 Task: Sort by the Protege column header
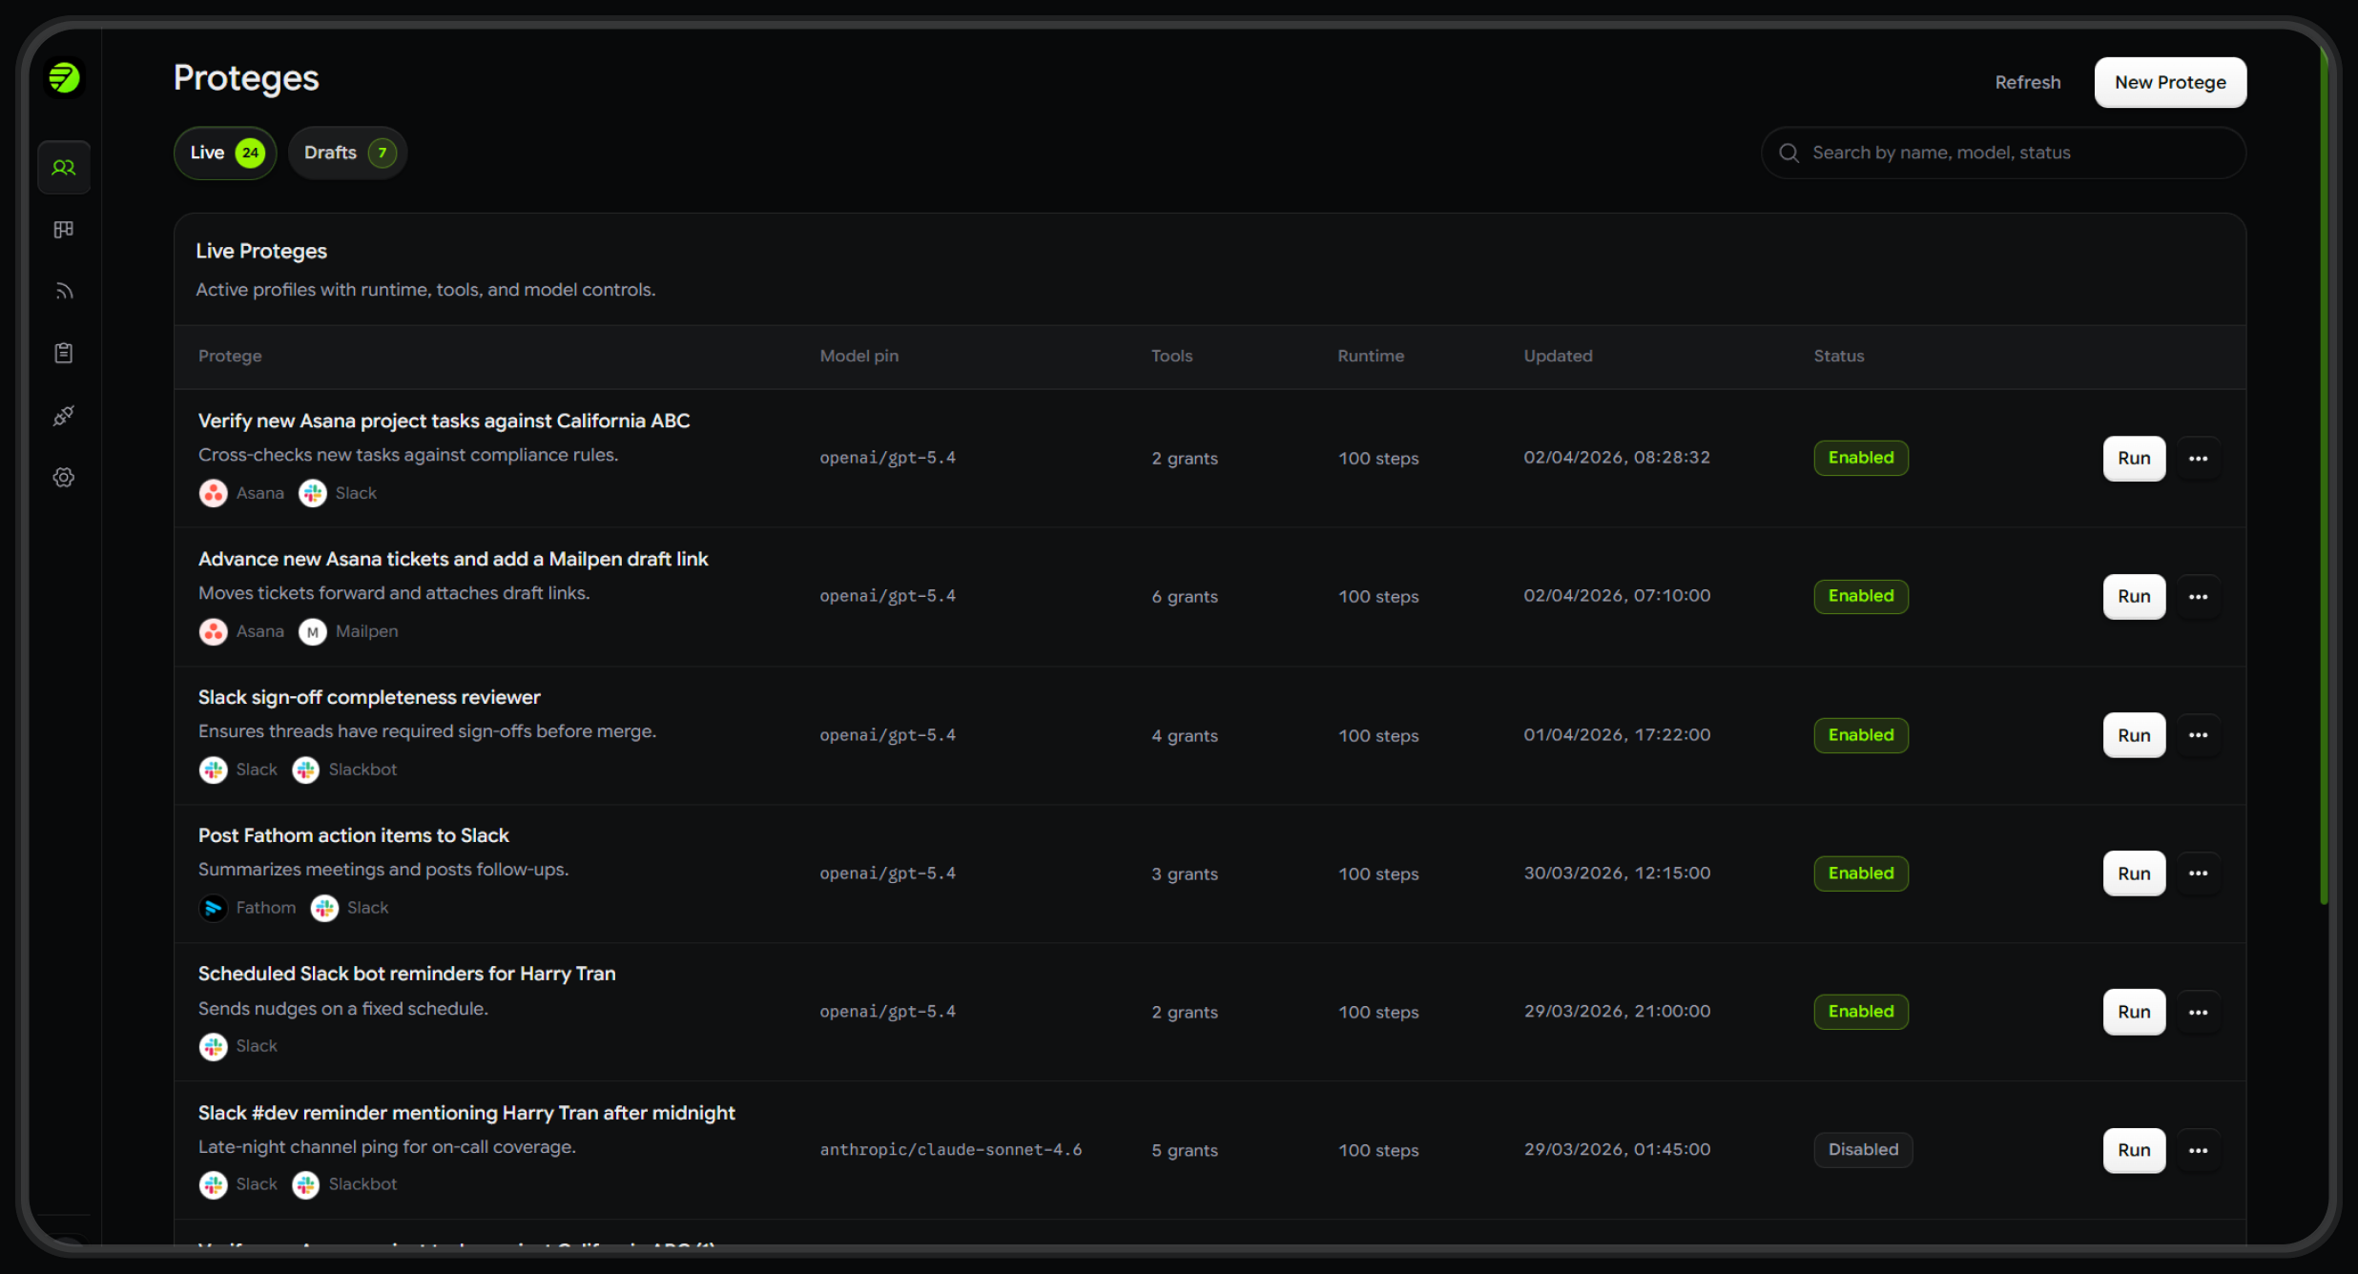230,356
